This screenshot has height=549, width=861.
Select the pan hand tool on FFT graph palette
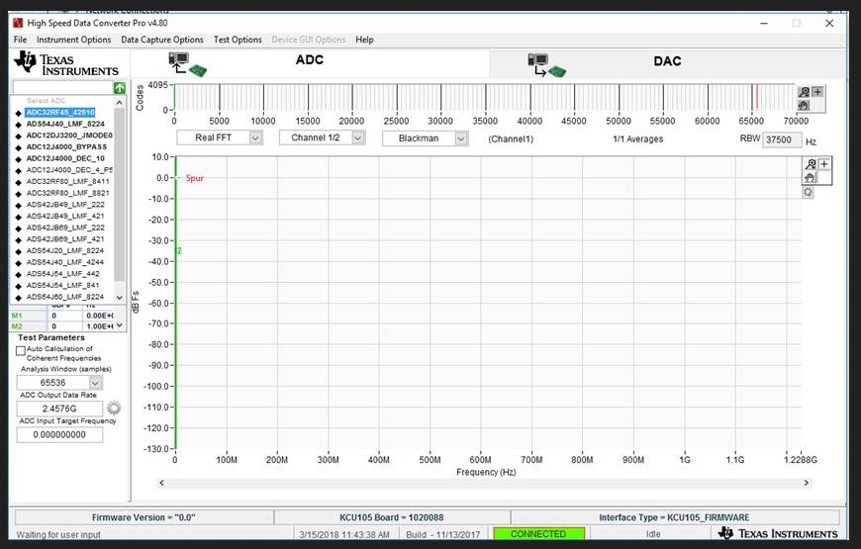810,177
